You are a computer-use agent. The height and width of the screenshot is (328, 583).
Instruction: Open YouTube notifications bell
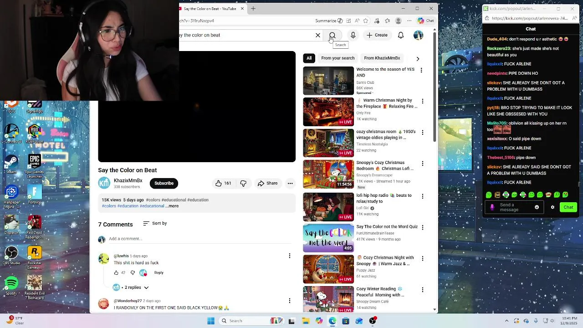[401, 35]
